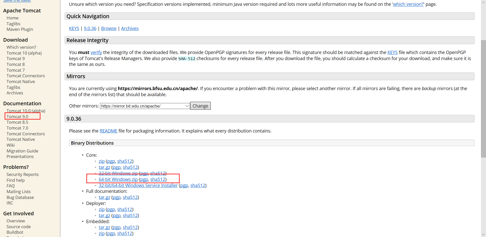Click the Change mirror button
This screenshot has width=486, height=237.
coord(200,106)
